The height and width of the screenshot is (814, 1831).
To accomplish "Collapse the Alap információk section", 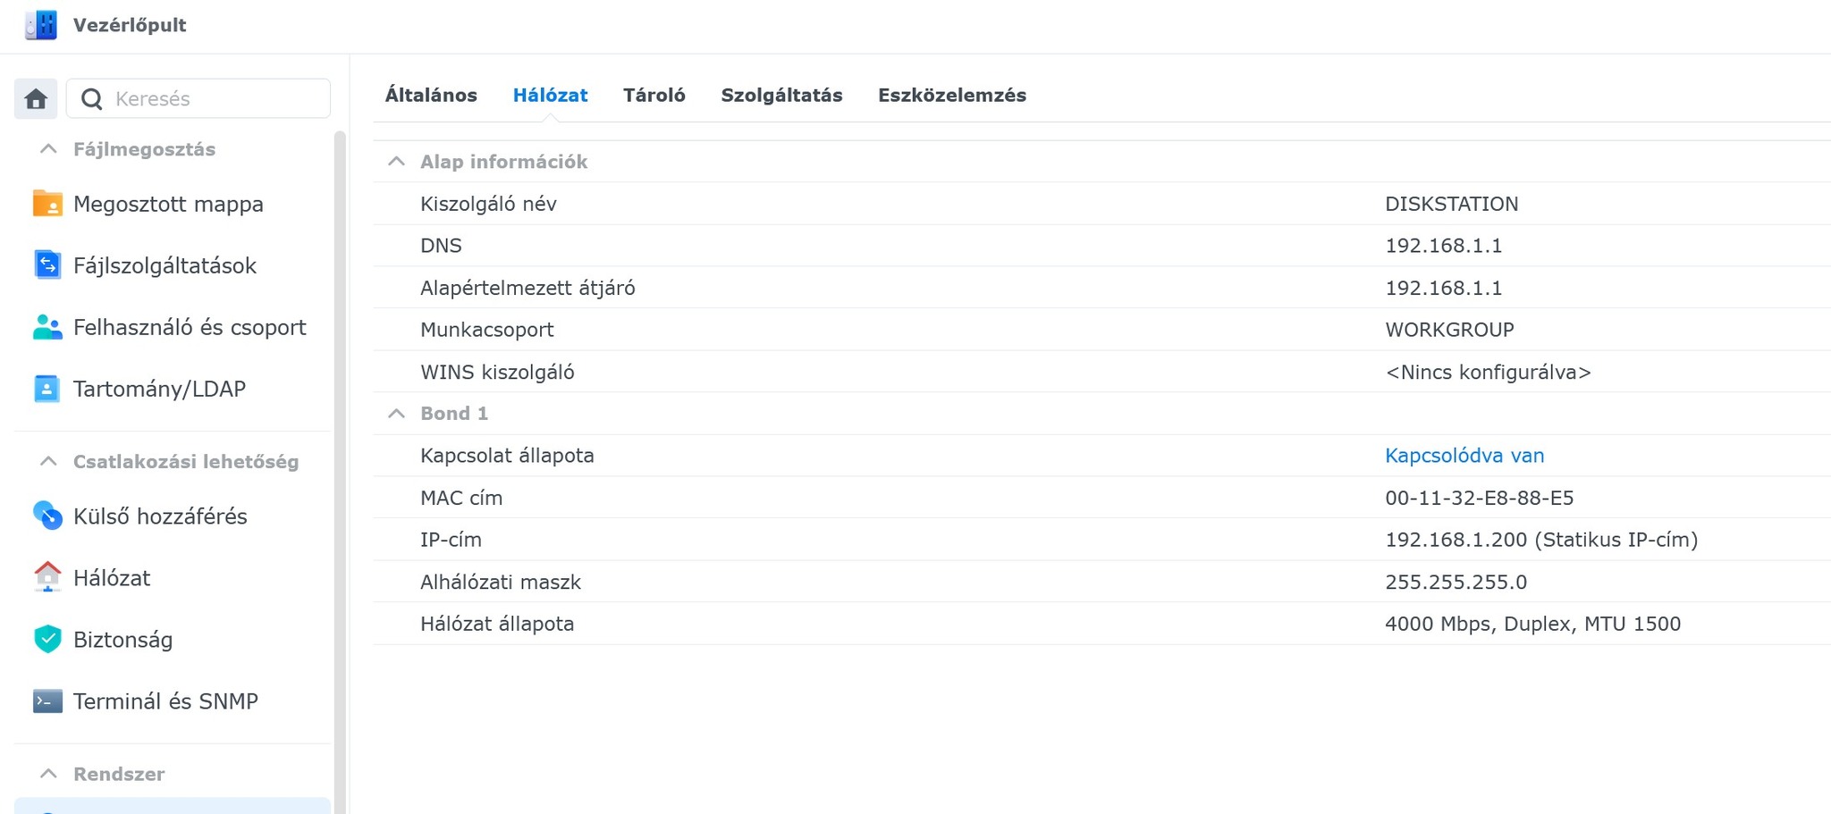I will click(396, 162).
